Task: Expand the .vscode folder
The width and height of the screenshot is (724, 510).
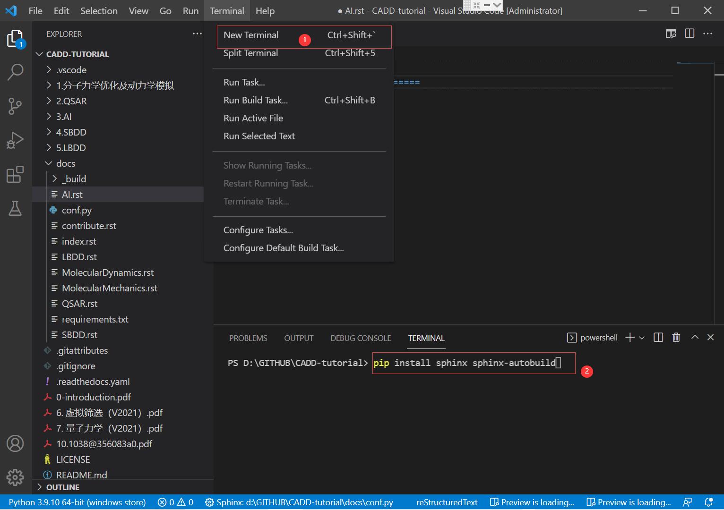Action: point(118,70)
